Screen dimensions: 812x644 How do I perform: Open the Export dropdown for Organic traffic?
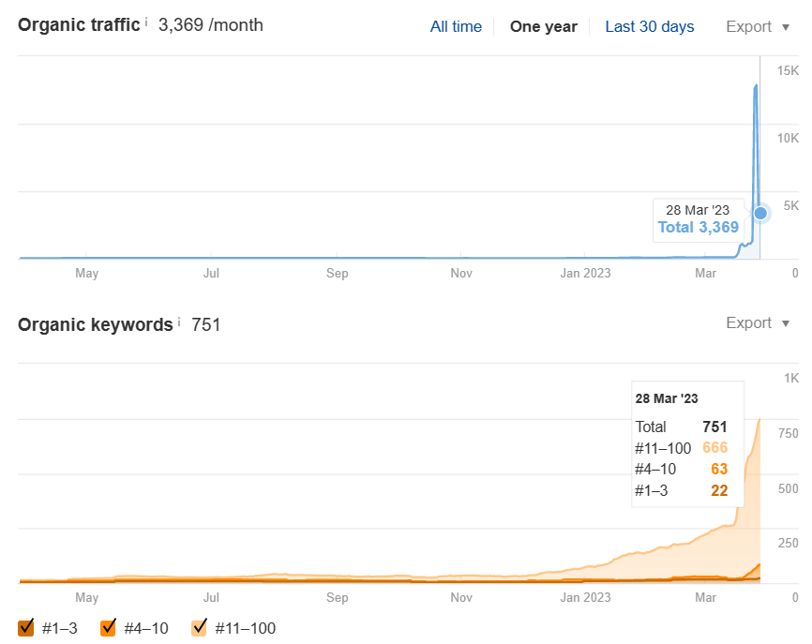758,26
